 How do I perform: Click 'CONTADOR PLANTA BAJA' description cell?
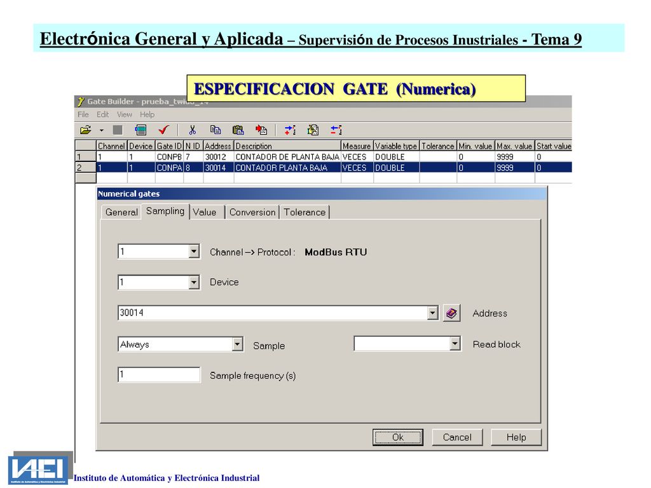[287, 168]
